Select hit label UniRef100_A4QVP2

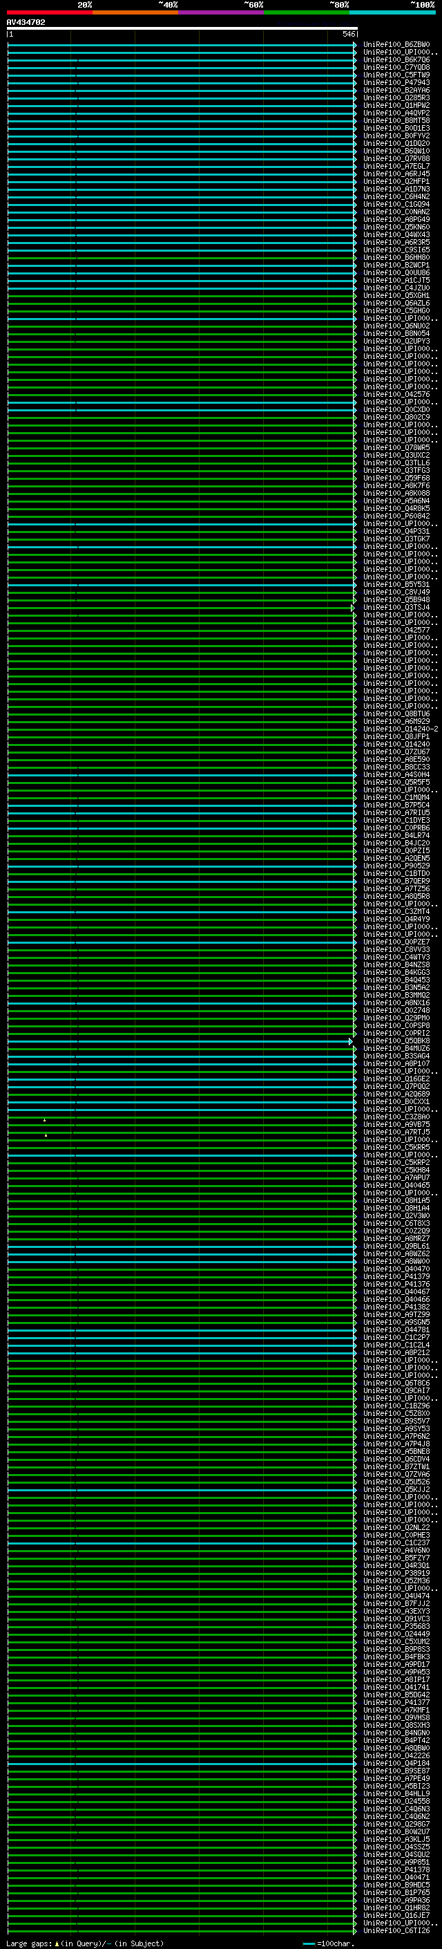click(x=396, y=113)
